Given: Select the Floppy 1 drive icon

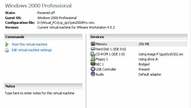Looking at the screenshot, I should (93, 59).
